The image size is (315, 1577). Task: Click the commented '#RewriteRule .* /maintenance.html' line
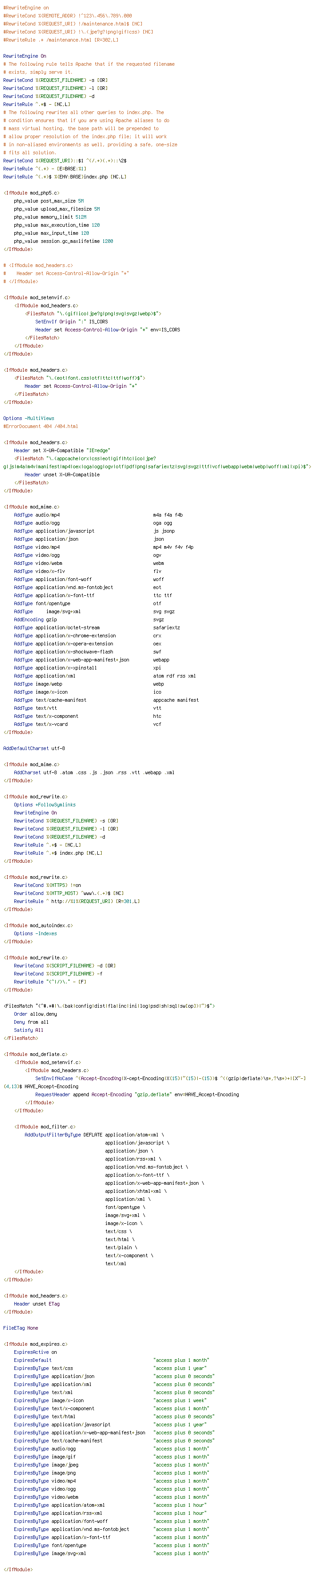point(61,40)
